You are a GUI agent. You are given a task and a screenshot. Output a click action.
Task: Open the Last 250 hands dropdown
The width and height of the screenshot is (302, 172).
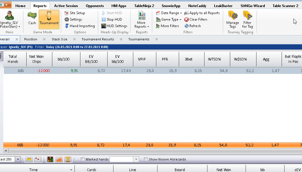(18, 159)
